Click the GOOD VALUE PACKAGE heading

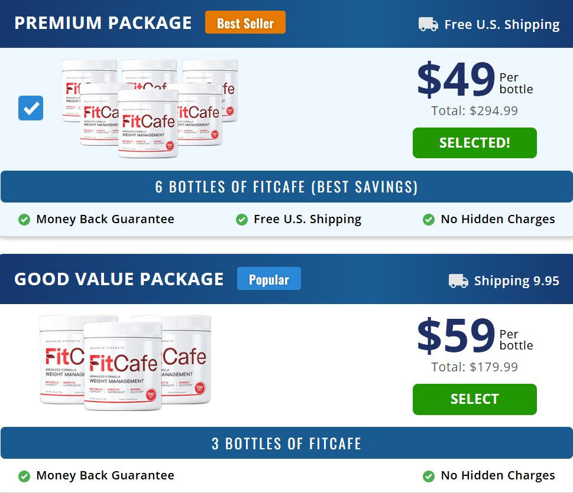tap(119, 279)
